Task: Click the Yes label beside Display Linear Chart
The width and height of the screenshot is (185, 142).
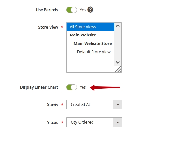Action: click(x=83, y=87)
